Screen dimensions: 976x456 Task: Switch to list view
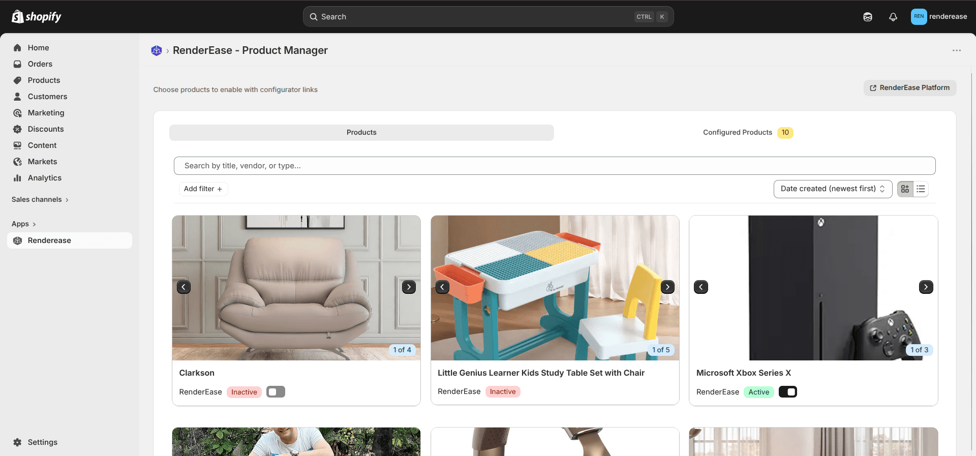(921, 189)
